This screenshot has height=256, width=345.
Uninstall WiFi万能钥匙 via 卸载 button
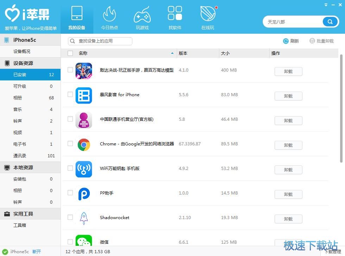pyautogui.click(x=288, y=170)
